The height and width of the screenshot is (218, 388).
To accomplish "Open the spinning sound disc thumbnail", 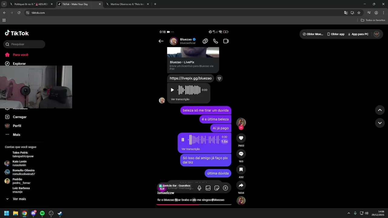I will pyautogui.click(x=241, y=200).
